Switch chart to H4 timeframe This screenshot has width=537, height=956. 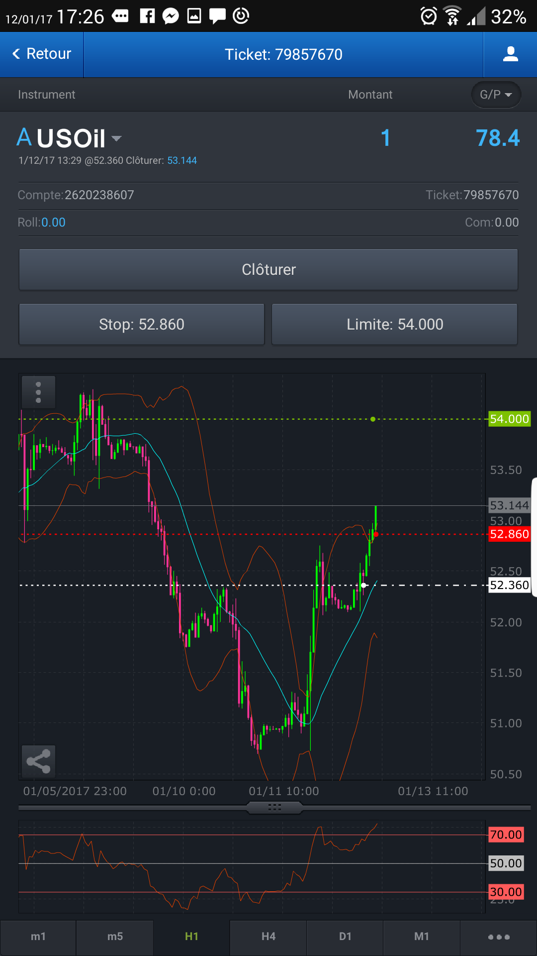click(x=268, y=937)
